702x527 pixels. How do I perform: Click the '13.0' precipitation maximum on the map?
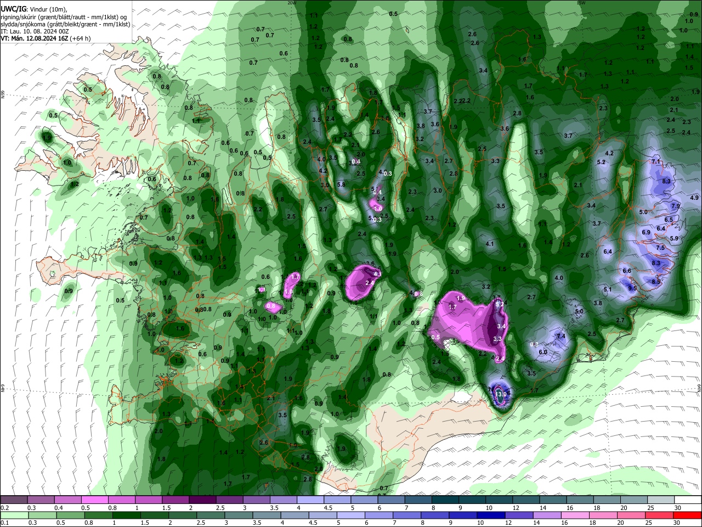point(501,394)
